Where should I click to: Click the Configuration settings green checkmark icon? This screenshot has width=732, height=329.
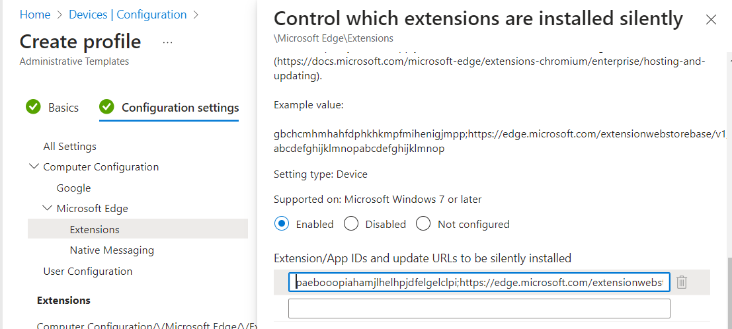[106, 107]
